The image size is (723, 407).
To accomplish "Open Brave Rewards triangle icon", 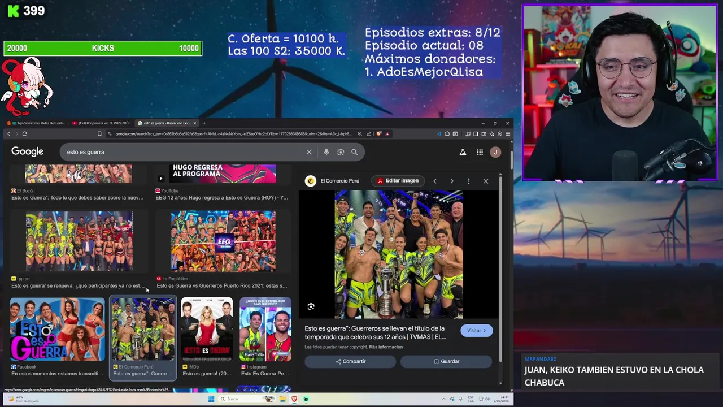I will coord(387,134).
